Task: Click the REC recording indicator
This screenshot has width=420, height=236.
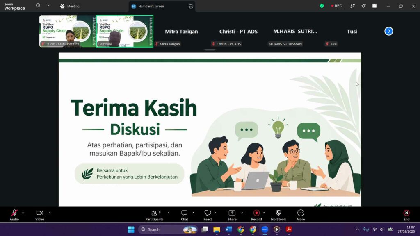Action: coord(337,6)
